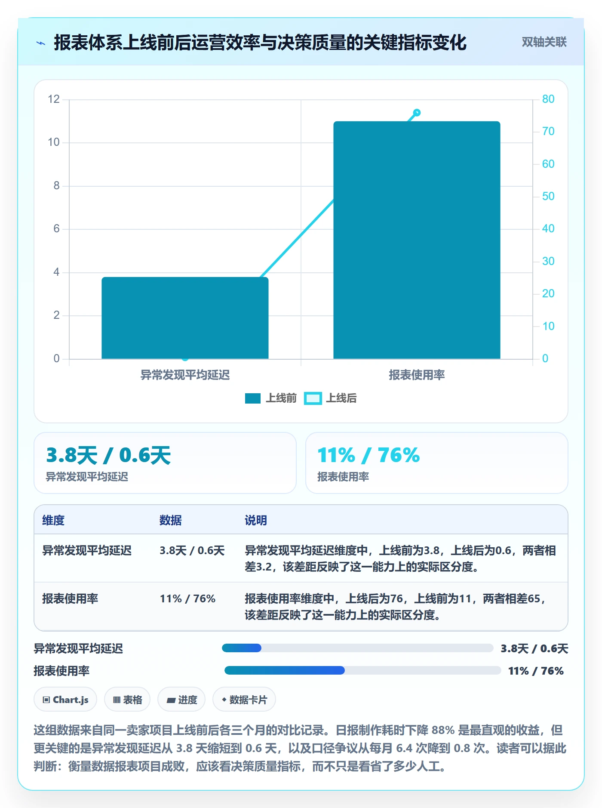Image resolution: width=602 pixels, height=808 pixels.
Task: Select the 表格 tag chip
Action: (x=127, y=700)
